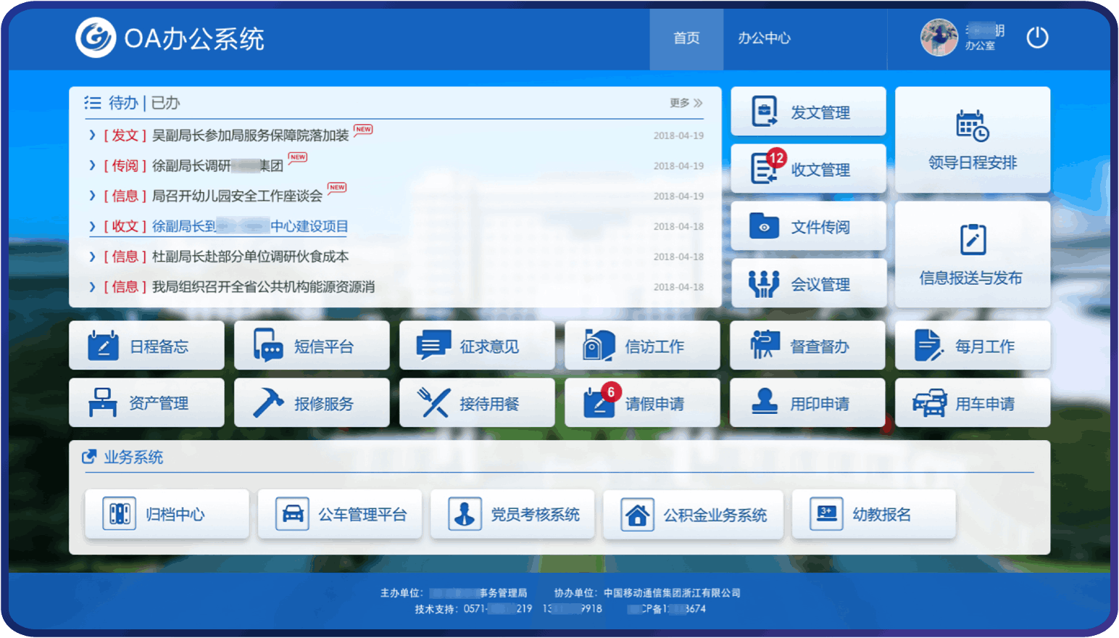
Task: Expand the 更多 list arrow
Action: coord(697,103)
